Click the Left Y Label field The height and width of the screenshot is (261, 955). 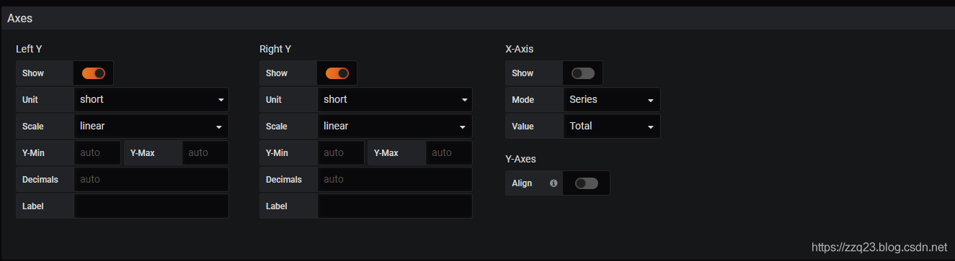[x=151, y=206]
